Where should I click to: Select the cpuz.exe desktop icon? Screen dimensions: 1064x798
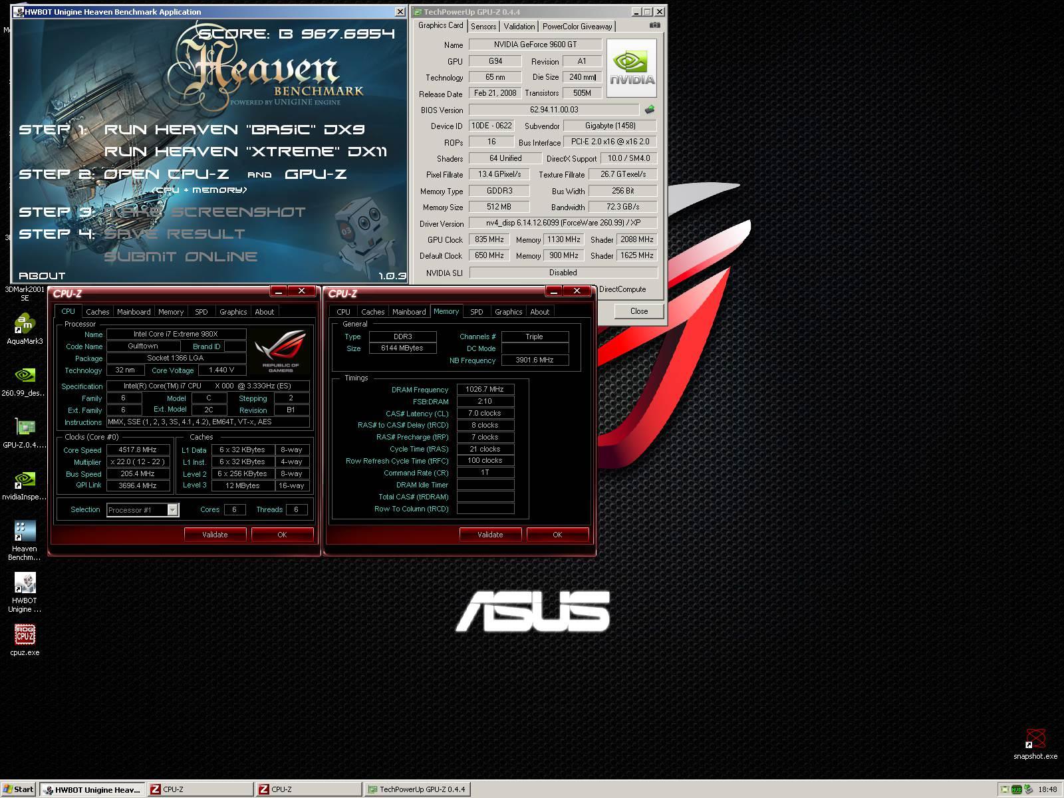point(25,641)
